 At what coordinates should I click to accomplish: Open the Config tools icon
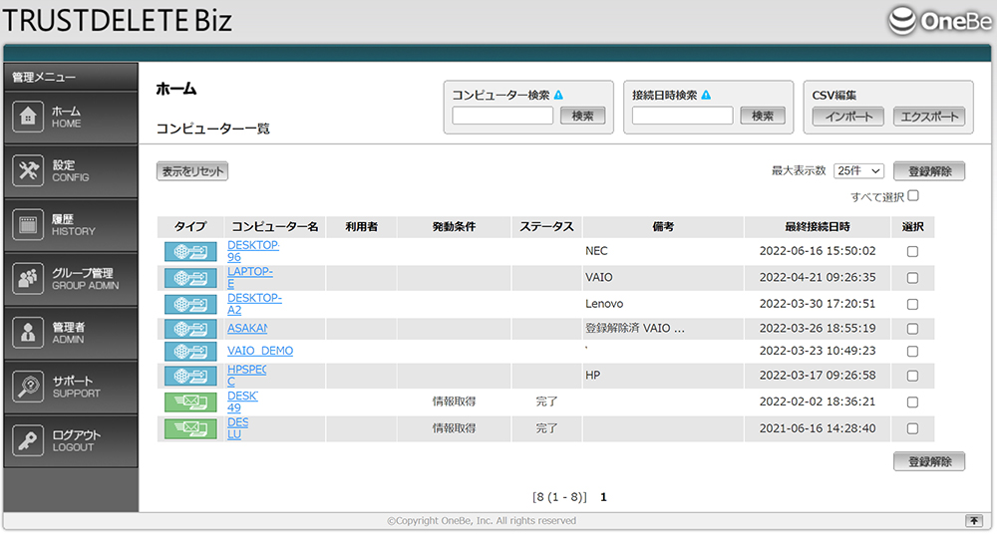(28, 170)
